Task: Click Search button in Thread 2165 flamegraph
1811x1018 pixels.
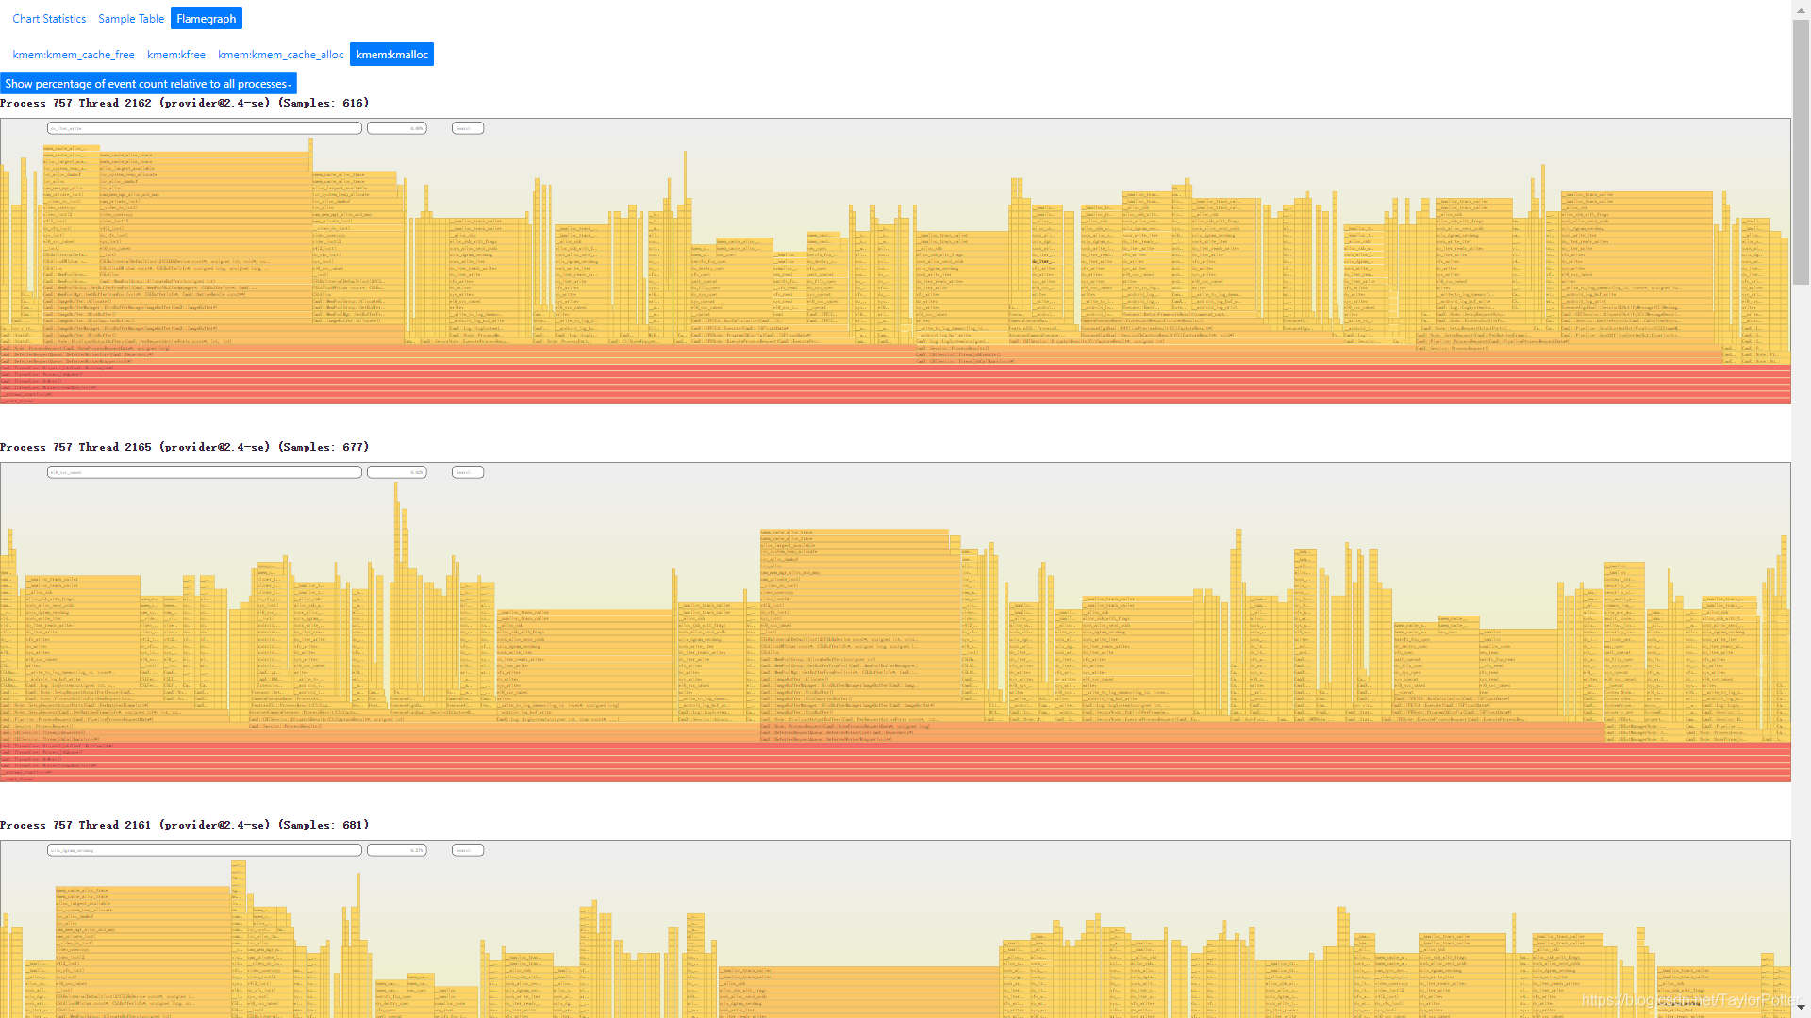Action: point(467,472)
